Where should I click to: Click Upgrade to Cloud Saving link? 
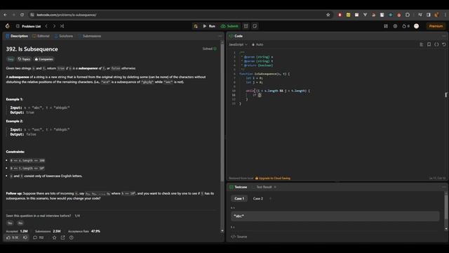tap(273, 178)
